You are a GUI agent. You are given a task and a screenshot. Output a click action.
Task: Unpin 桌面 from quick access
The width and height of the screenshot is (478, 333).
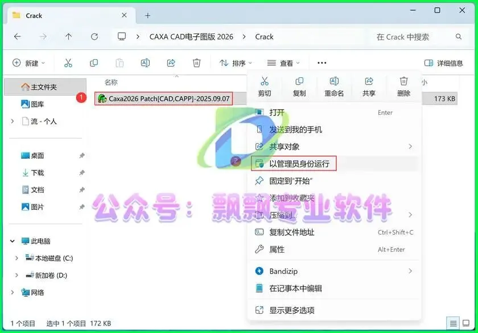82,156
